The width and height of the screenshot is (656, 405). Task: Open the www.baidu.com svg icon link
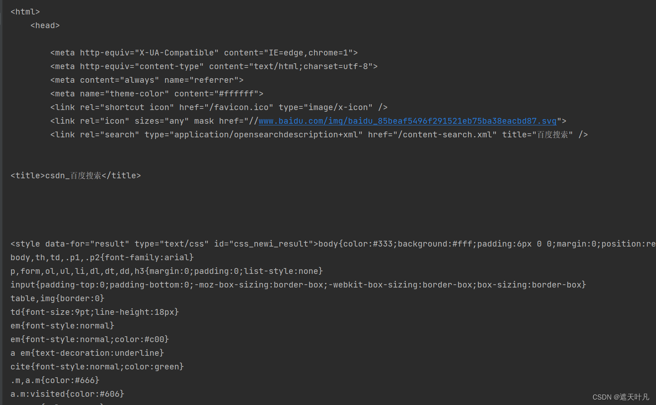(408, 121)
